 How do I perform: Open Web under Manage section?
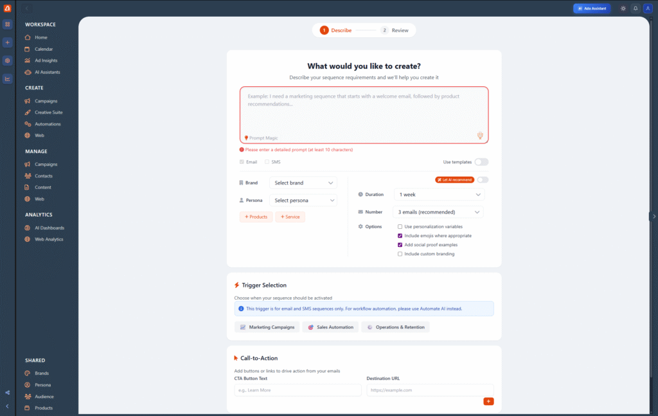(x=39, y=199)
